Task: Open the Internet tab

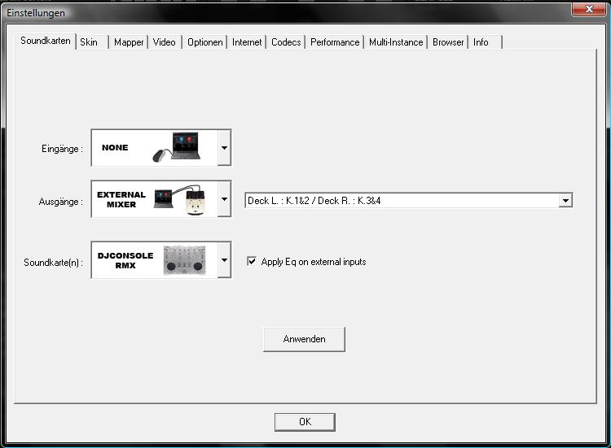Action: click(247, 42)
